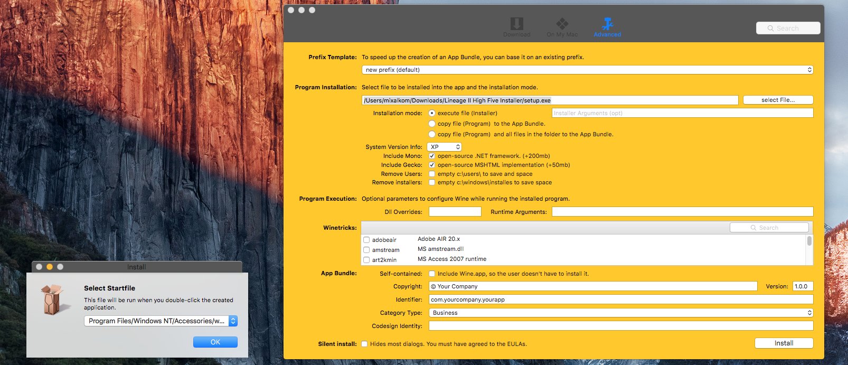Open the Prefix Template dropdown
This screenshot has width=848, height=365.
tap(587, 70)
